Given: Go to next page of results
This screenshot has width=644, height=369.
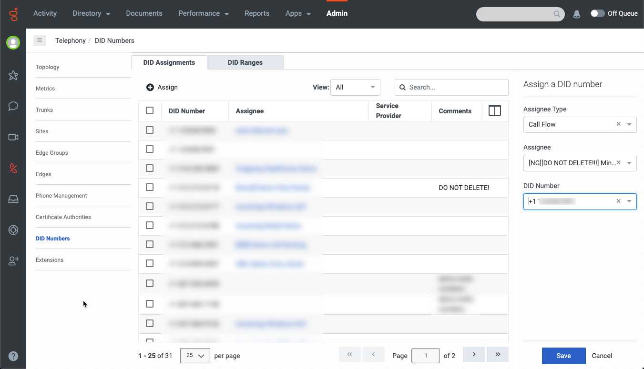Looking at the screenshot, I should [474, 354].
